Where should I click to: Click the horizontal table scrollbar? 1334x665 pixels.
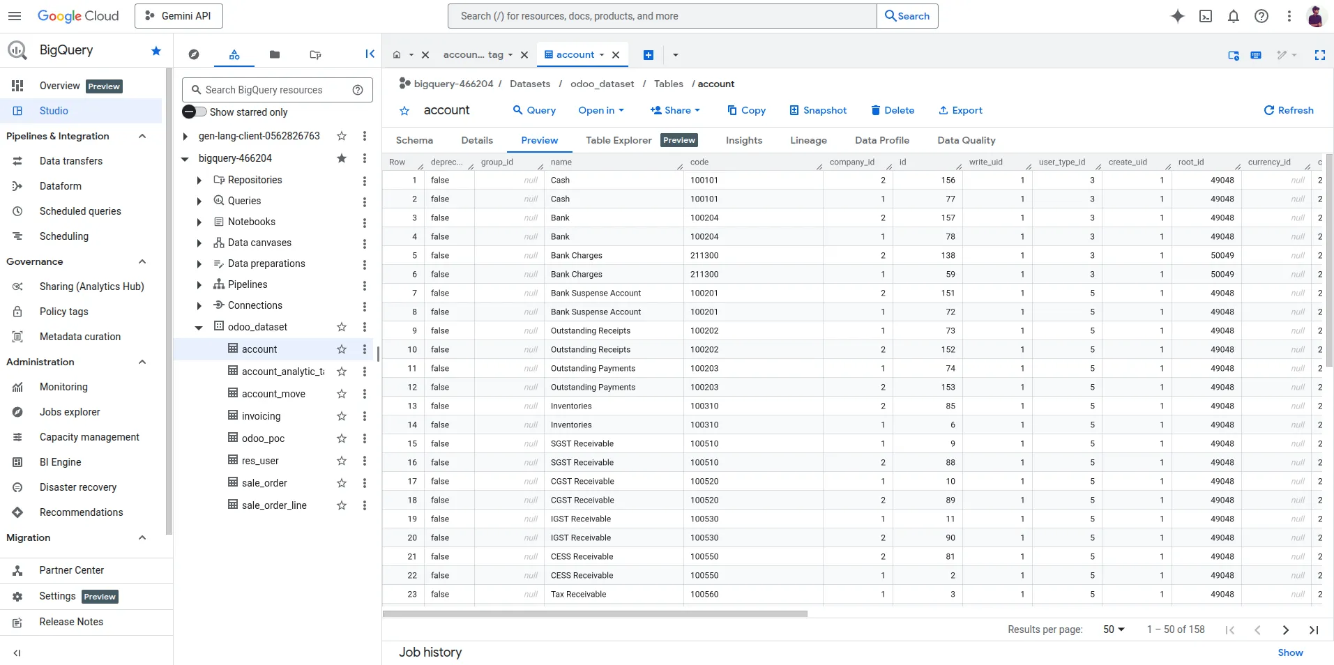pos(595,614)
